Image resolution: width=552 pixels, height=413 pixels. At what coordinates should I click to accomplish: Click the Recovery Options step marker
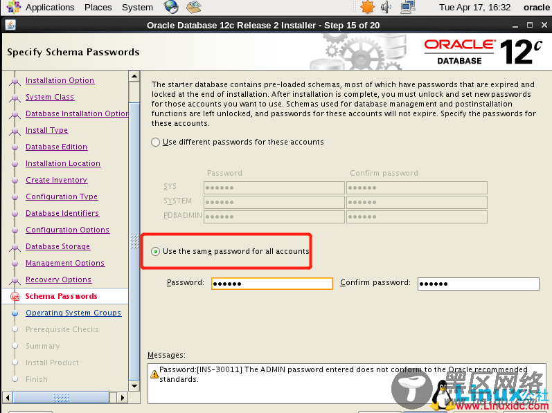[15, 280]
